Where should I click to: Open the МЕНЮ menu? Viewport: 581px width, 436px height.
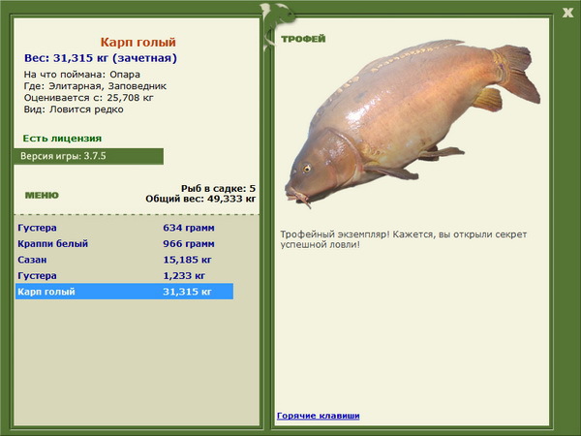42,196
